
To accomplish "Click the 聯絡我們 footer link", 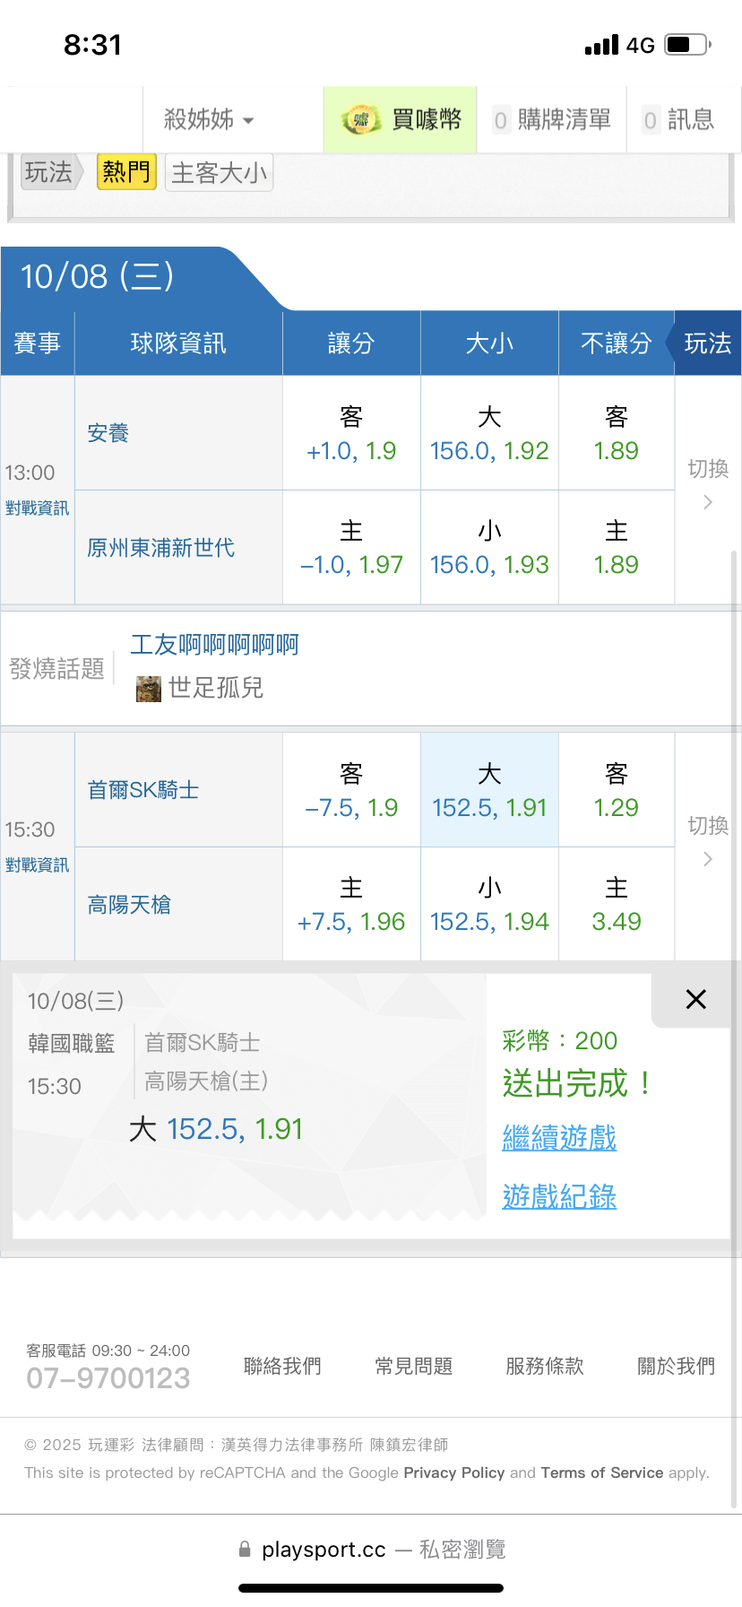I will [282, 1366].
